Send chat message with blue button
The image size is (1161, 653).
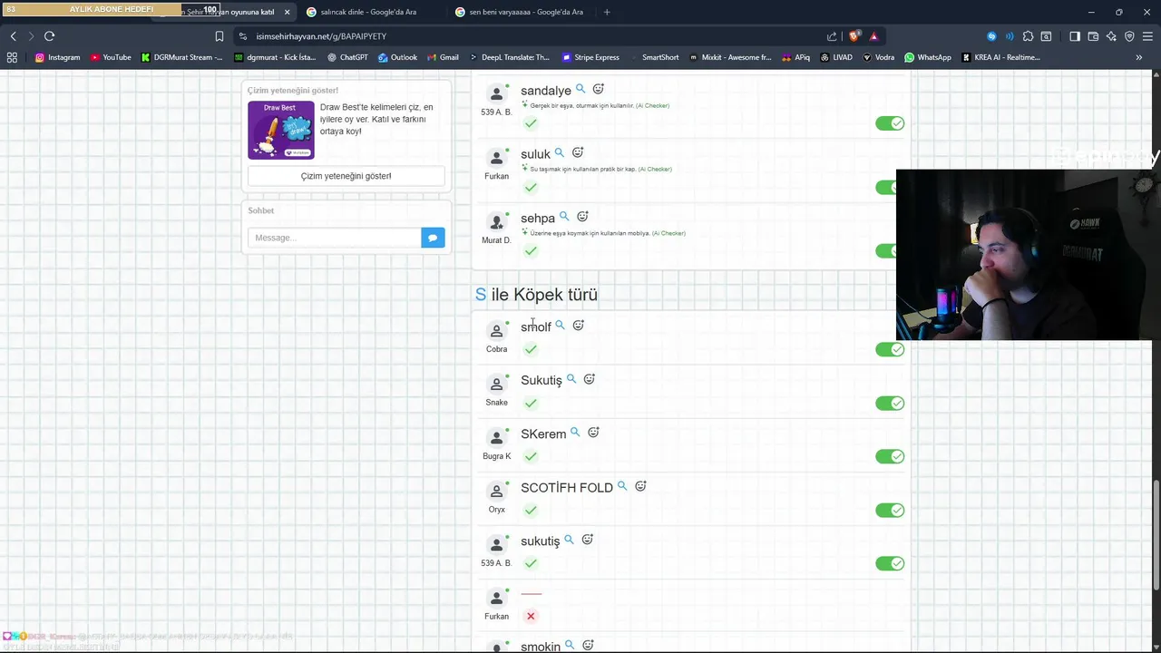[x=433, y=238]
